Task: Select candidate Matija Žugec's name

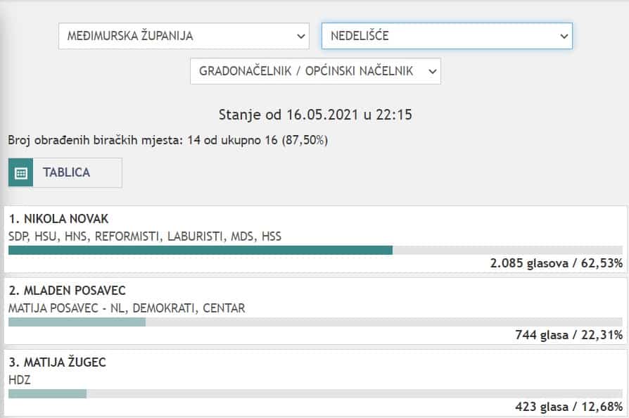Action: tap(58, 362)
